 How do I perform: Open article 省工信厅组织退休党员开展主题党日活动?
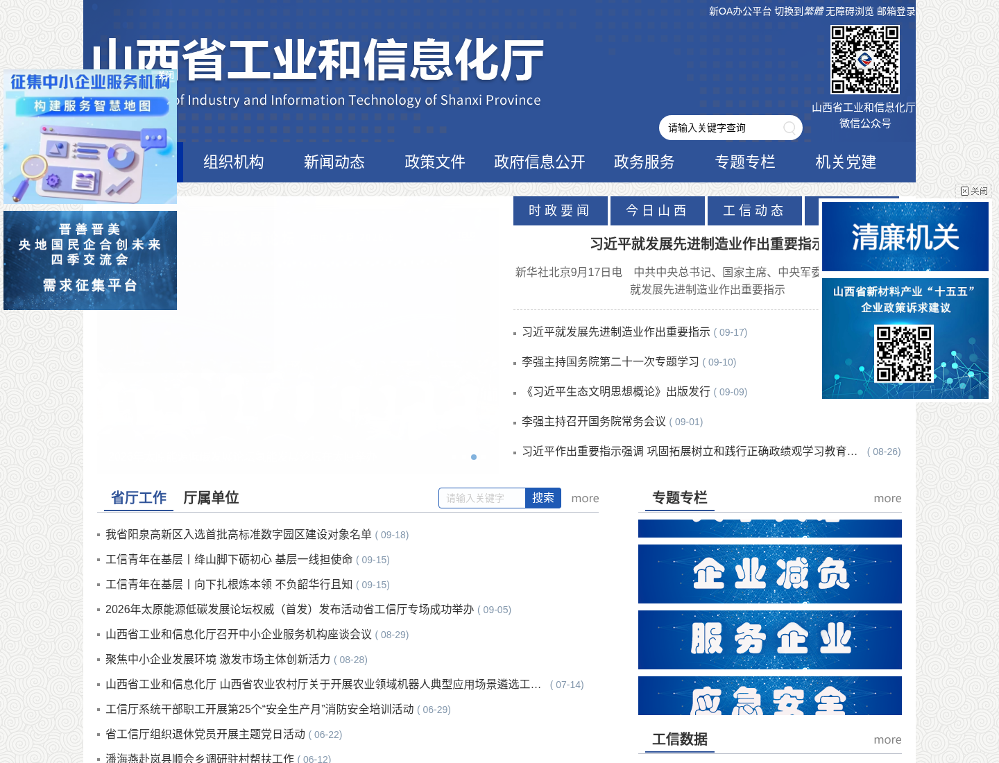(x=205, y=735)
